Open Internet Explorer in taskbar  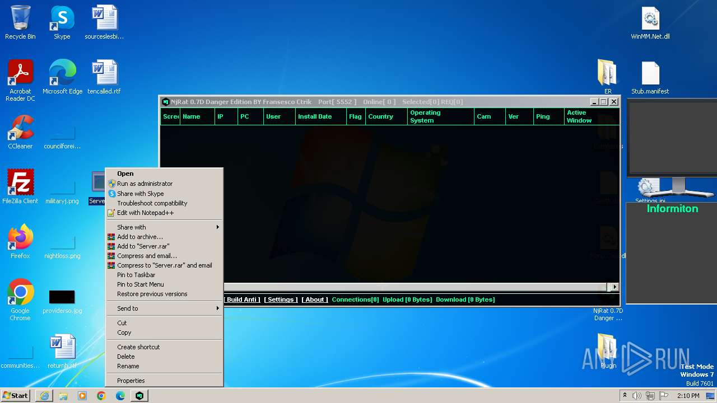(x=44, y=396)
